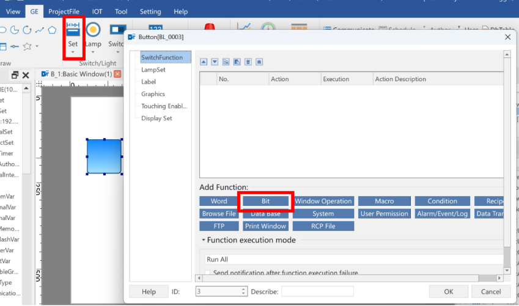The height and width of the screenshot is (306, 519).
Task: Add a Bit function
Action: (265, 201)
